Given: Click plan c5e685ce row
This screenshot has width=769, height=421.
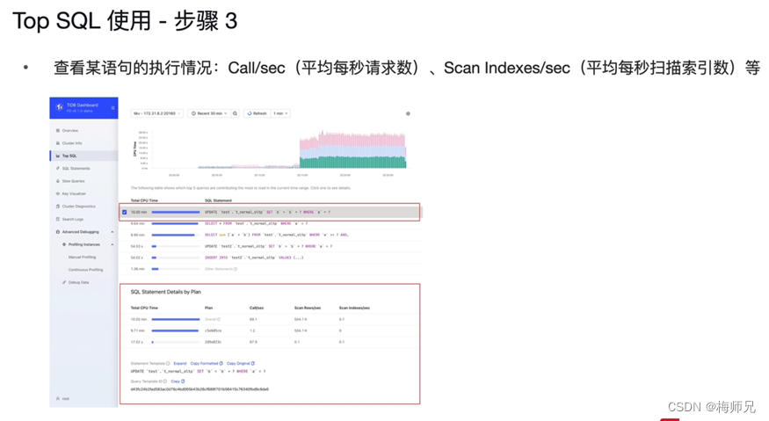Looking at the screenshot, I should 270,330.
